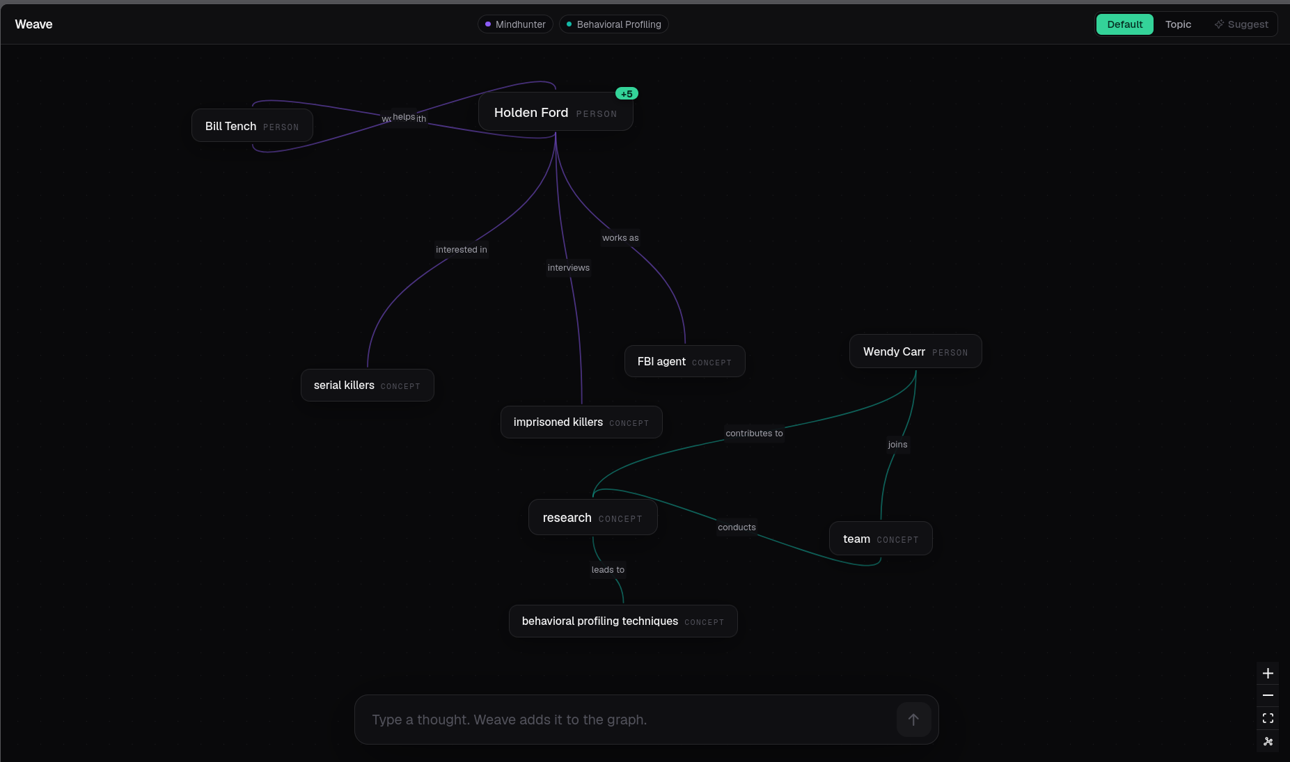Select the Wendy Carr person node
The image size is (1290, 762).
point(915,351)
